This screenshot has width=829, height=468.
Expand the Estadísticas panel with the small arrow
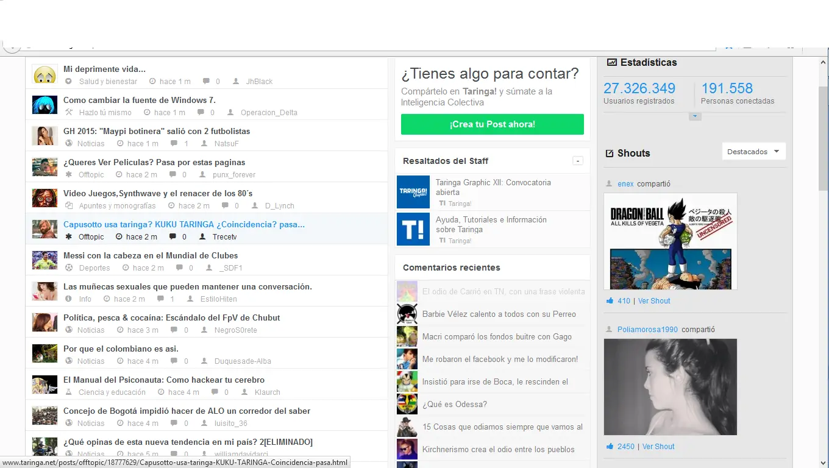pos(695,116)
